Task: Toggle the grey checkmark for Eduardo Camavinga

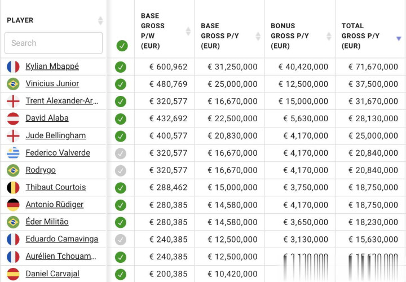Action: click(x=121, y=240)
